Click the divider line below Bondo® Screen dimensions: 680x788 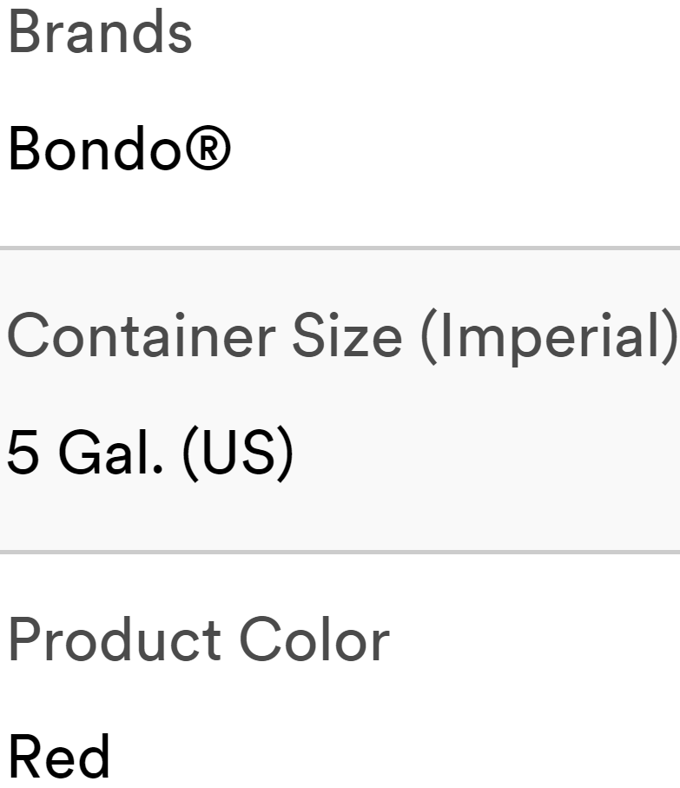pos(340,248)
